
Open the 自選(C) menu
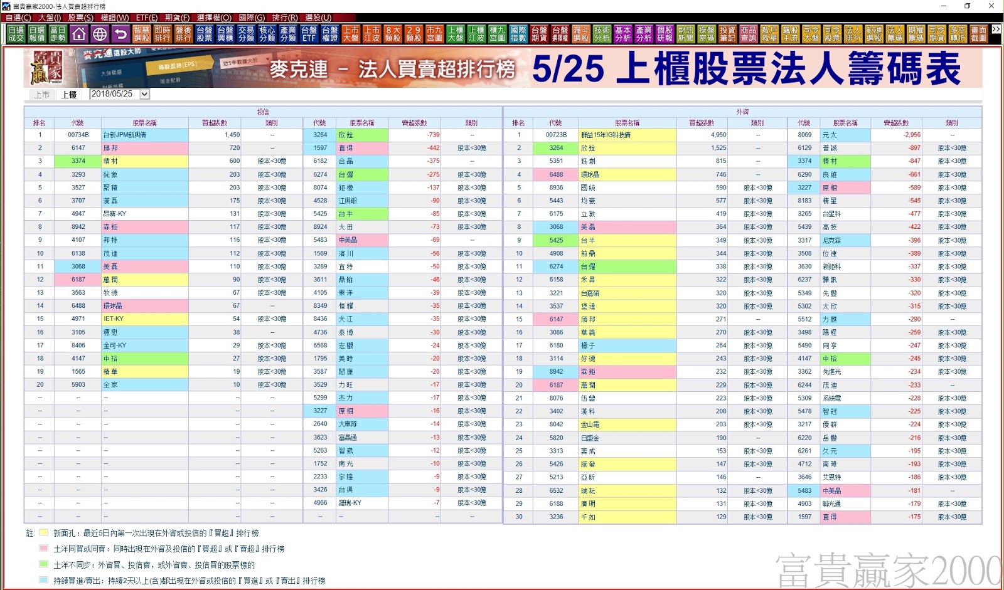(18, 18)
